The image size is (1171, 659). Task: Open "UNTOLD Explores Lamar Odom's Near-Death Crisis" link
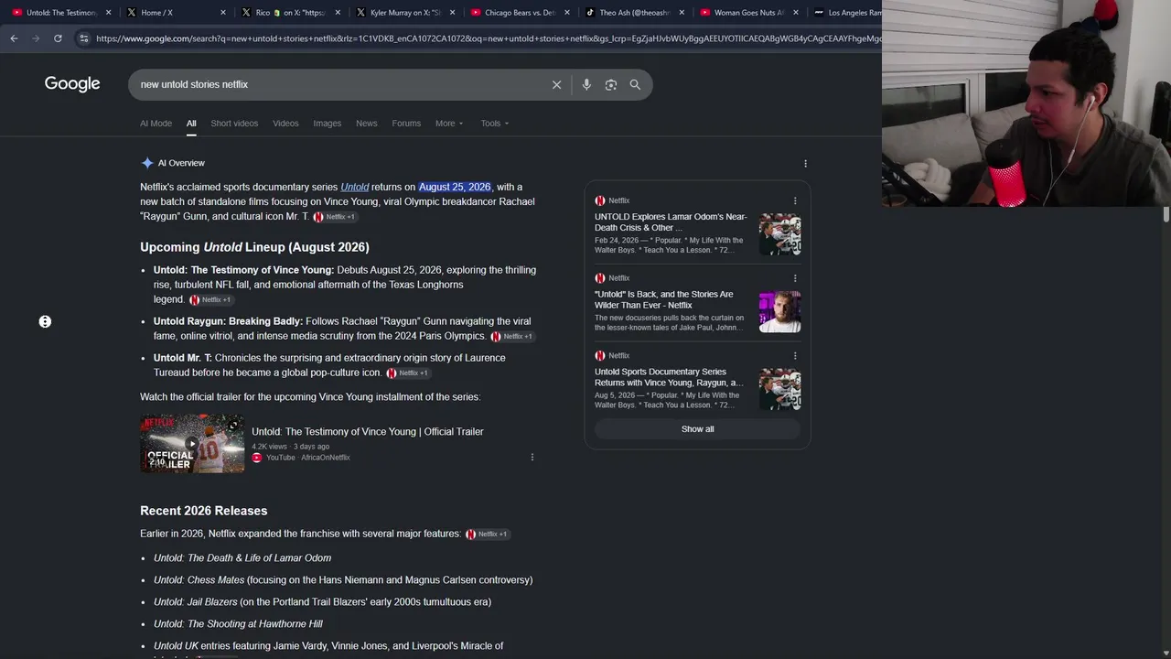671,222
